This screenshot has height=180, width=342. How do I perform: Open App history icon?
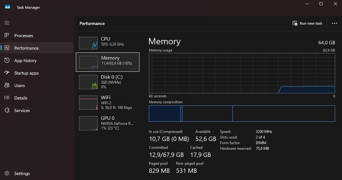coord(7,61)
